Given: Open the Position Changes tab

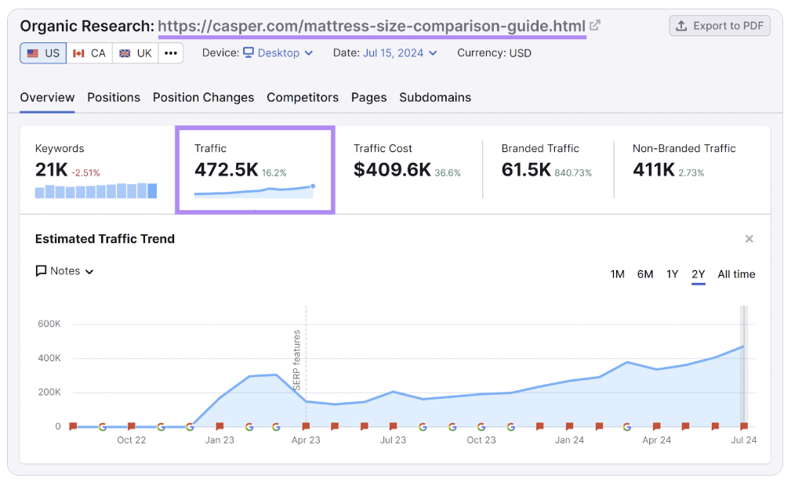Looking at the screenshot, I should point(203,97).
